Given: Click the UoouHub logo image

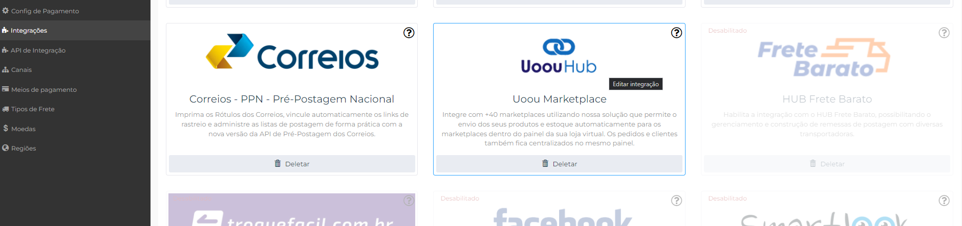Looking at the screenshot, I should click(x=559, y=56).
